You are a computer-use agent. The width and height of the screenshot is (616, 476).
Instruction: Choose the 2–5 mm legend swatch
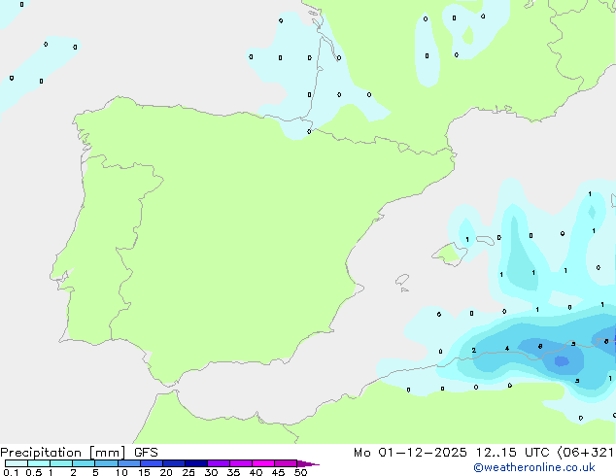click(x=84, y=463)
